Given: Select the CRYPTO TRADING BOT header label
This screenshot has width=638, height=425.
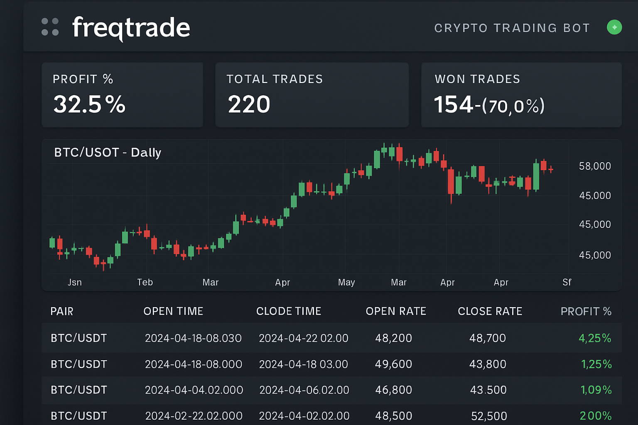Looking at the screenshot, I should pyautogui.click(x=512, y=28).
